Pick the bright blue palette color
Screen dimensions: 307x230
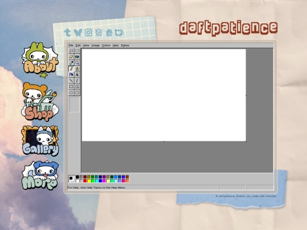coord(100,181)
